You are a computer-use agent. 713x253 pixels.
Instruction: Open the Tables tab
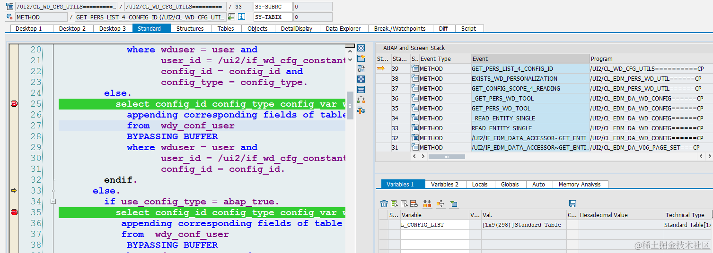(x=226, y=28)
